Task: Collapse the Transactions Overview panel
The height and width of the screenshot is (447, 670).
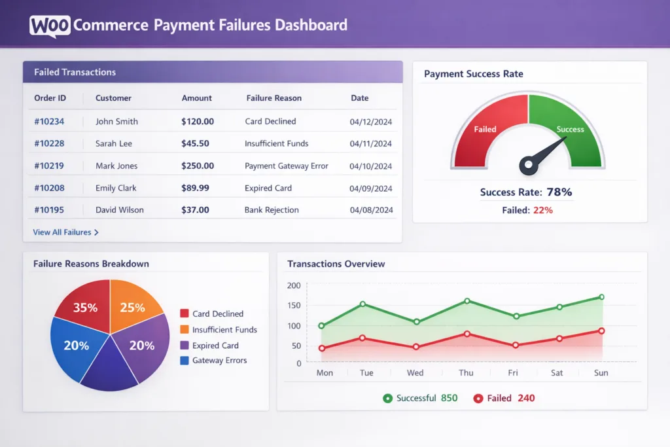Action: click(336, 264)
